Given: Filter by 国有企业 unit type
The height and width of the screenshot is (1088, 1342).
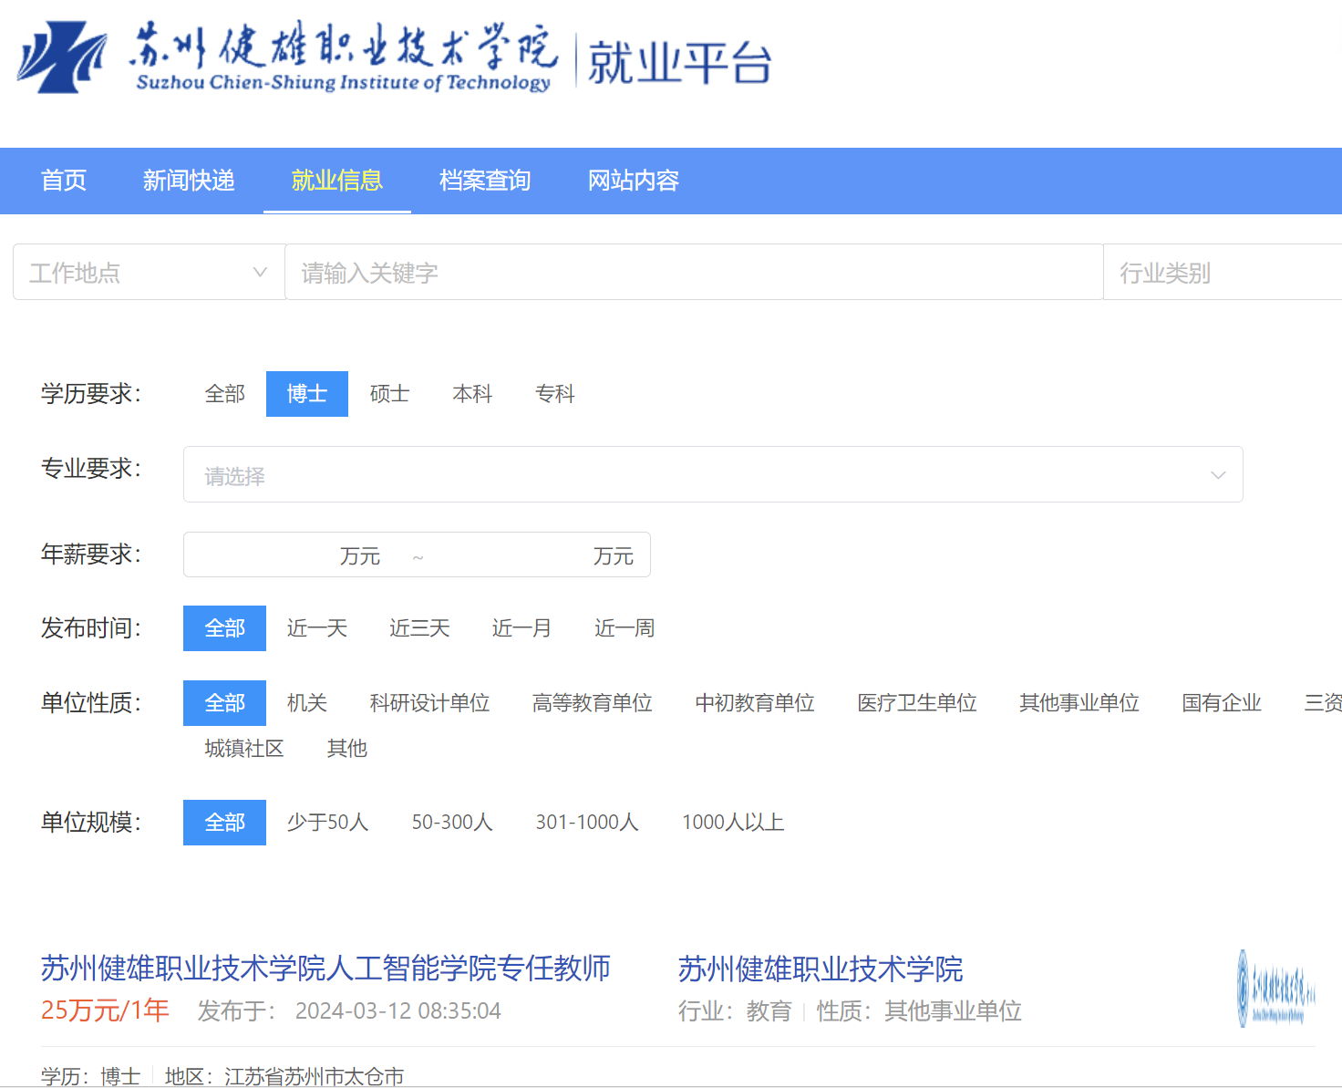Looking at the screenshot, I should pyautogui.click(x=1222, y=703).
